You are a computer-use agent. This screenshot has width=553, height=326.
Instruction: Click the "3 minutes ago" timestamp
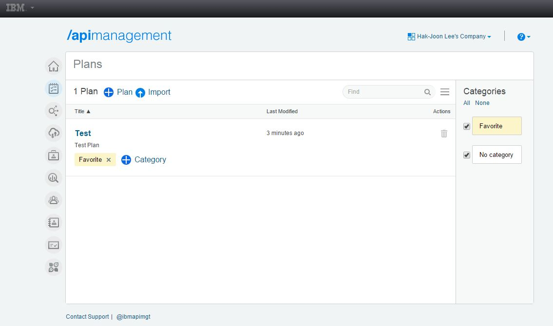click(x=285, y=133)
